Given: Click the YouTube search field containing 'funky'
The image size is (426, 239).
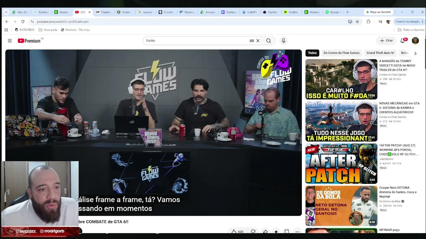Looking at the screenshot, I should 197,40.
